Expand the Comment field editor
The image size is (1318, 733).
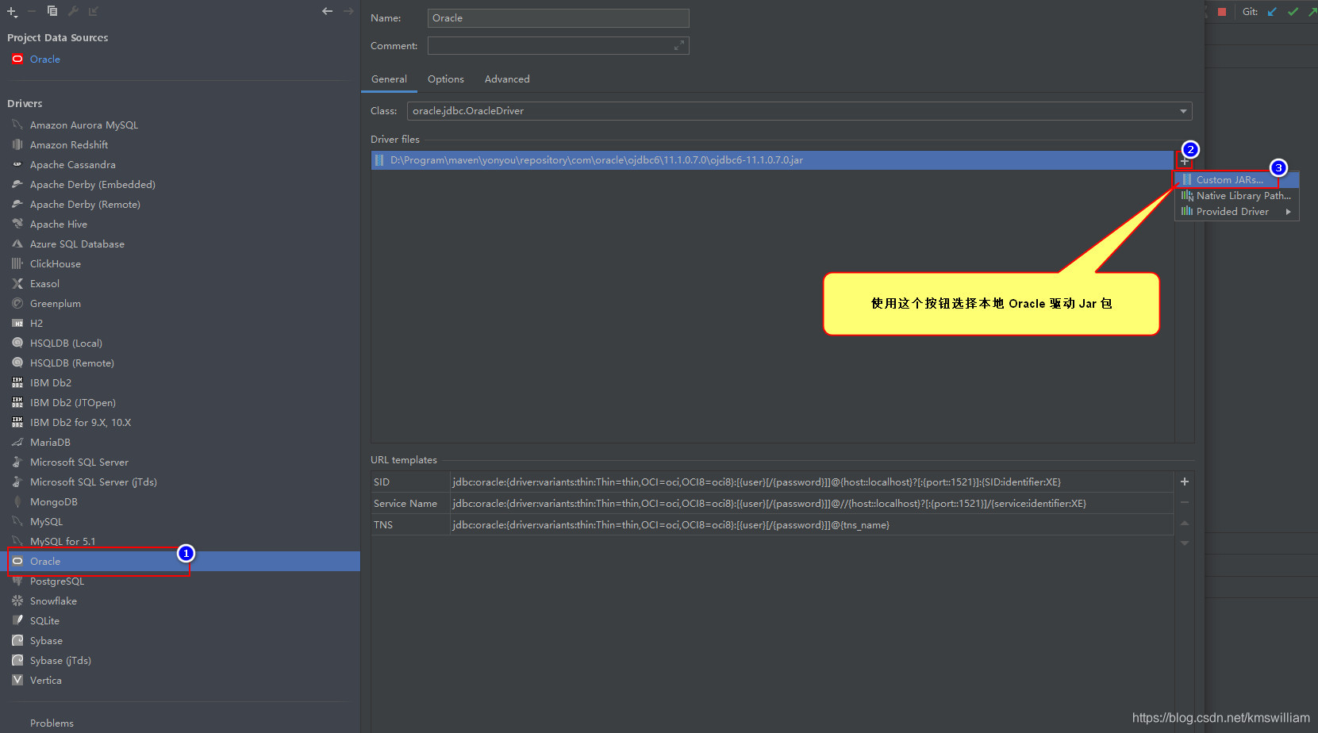(x=678, y=46)
